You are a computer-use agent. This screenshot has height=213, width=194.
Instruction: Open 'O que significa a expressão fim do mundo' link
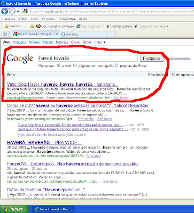pyautogui.click(x=71, y=125)
